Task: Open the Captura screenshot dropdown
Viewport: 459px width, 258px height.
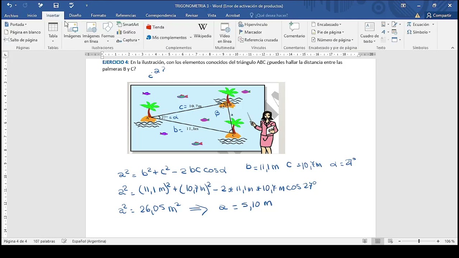Action: click(128, 40)
